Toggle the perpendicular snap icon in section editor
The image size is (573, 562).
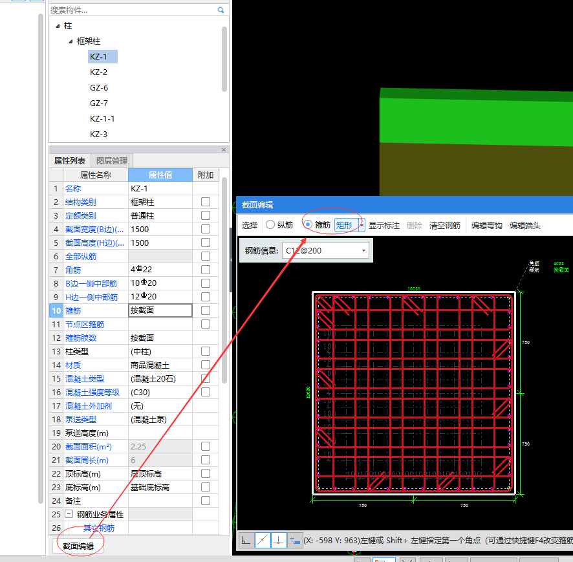click(x=279, y=541)
